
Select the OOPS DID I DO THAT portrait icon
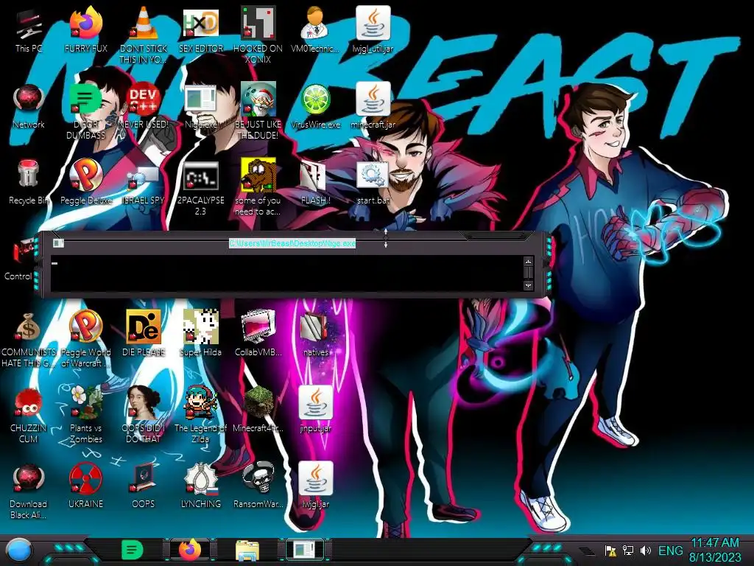[144, 416]
